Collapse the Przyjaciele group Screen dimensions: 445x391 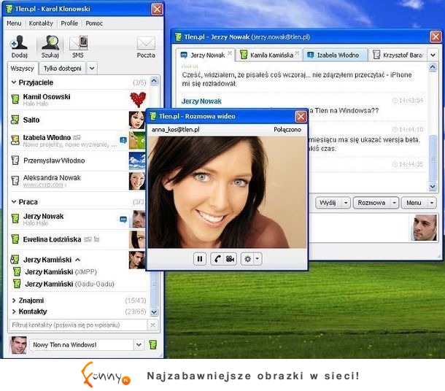pos(14,82)
